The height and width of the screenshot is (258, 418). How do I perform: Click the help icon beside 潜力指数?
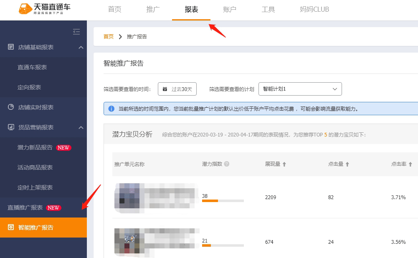coord(227,164)
